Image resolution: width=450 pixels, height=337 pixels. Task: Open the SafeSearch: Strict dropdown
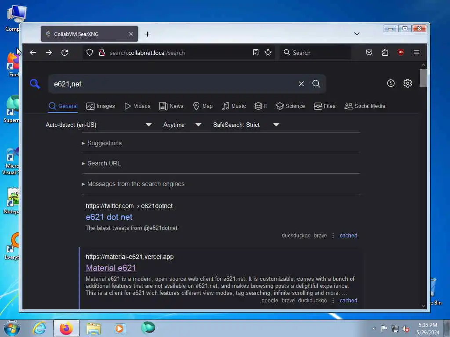[x=246, y=125]
